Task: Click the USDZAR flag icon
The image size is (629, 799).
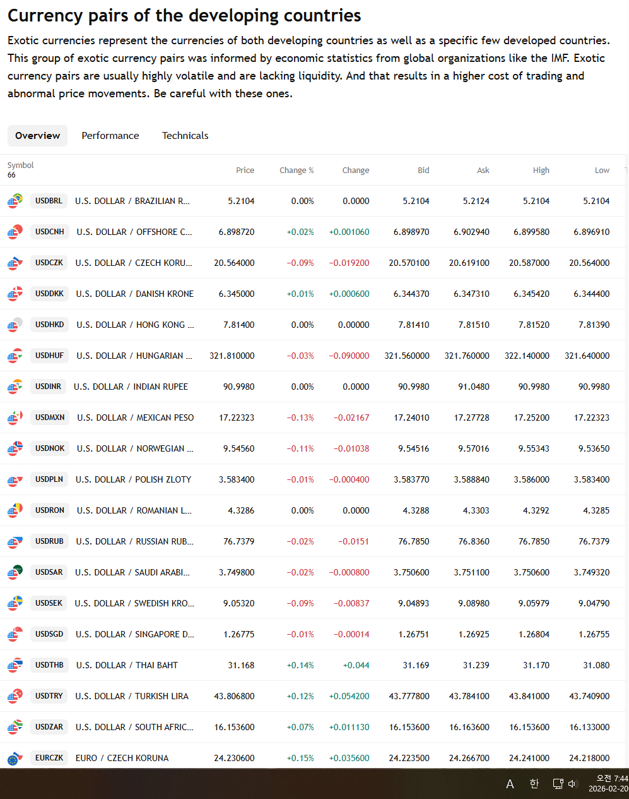Action: [x=15, y=727]
